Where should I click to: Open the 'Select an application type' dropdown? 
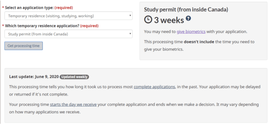coord(68,16)
